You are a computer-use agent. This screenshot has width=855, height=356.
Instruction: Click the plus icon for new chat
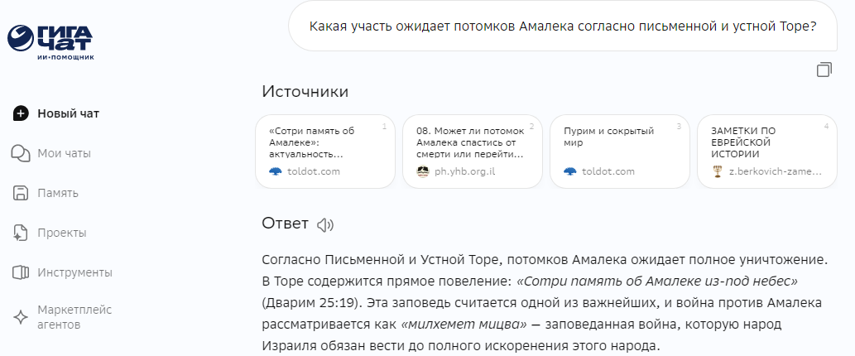point(21,113)
